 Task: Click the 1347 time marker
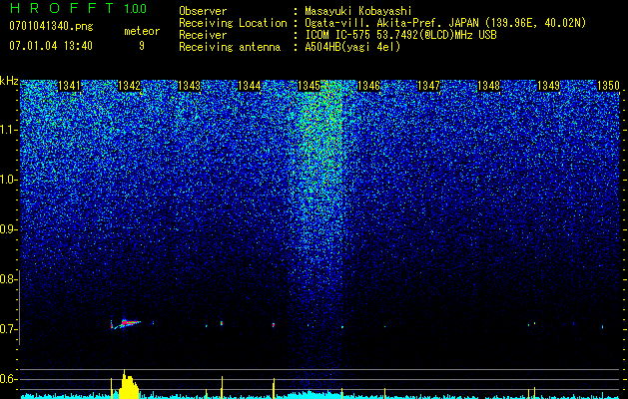point(428,86)
